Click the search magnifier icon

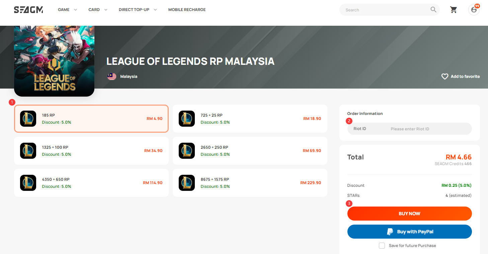(x=433, y=10)
